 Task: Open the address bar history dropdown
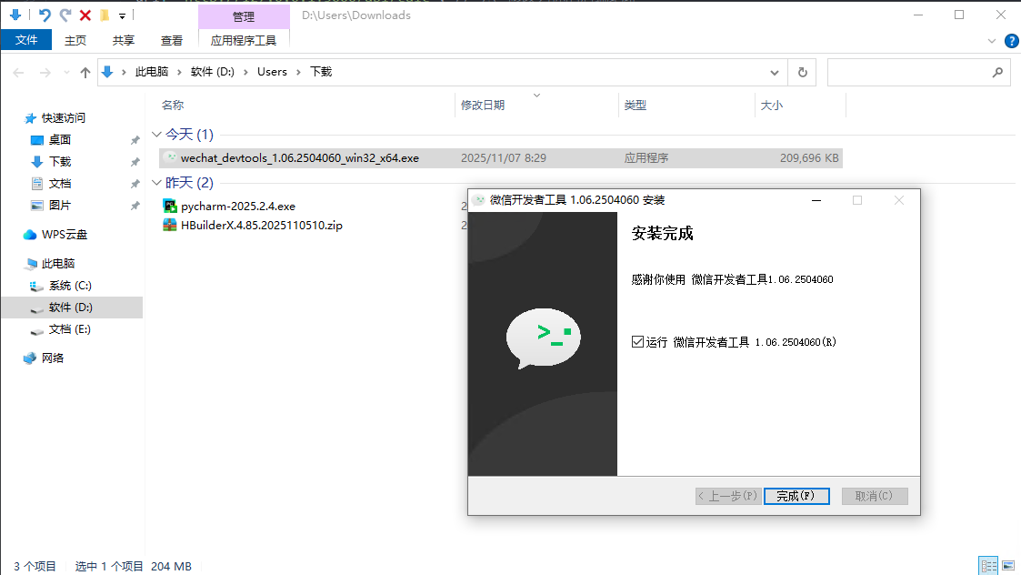coord(775,72)
